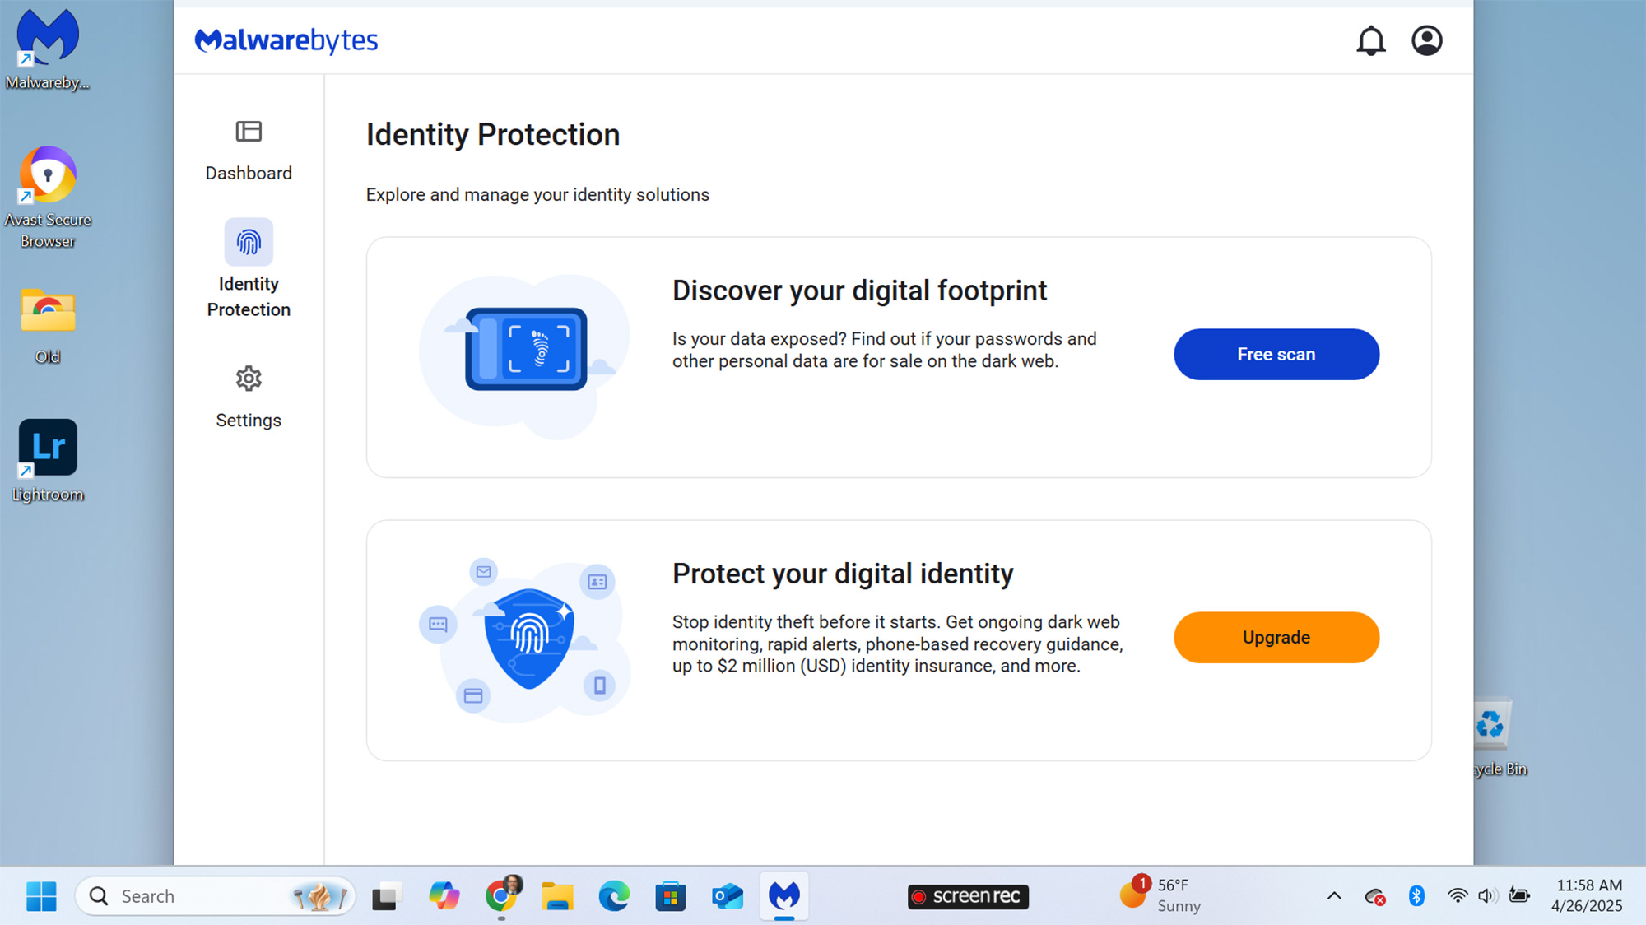Open the taskbar clock and date
The width and height of the screenshot is (1646, 925).
[1587, 895]
